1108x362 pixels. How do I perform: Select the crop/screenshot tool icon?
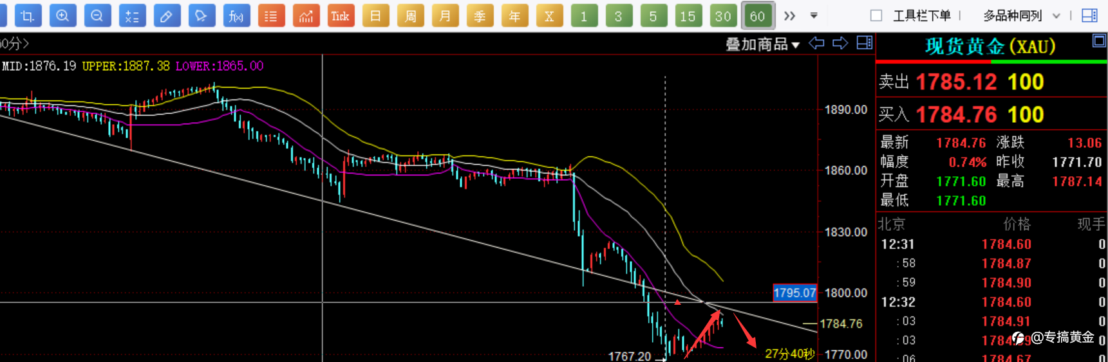tap(28, 15)
